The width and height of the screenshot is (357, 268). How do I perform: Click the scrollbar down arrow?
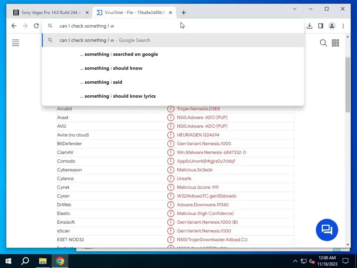348,245
